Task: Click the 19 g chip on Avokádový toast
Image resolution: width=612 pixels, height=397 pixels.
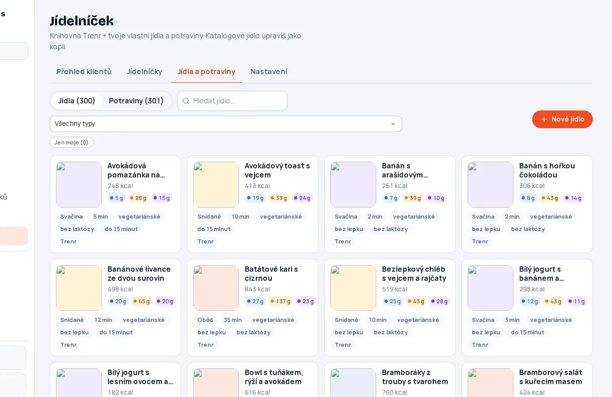Action: point(255,198)
